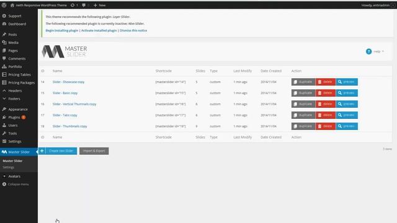
Task: Click the Master Slider M icon in sidebar
Action: (4, 152)
